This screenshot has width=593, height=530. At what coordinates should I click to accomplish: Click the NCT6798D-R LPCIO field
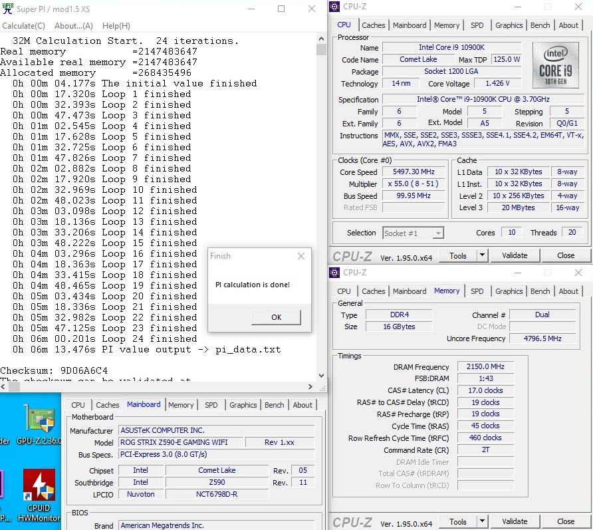point(217,494)
